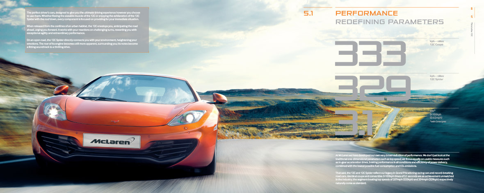Click the grey intro text box
This screenshot has height=193, width=484.
tap(86, 30)
